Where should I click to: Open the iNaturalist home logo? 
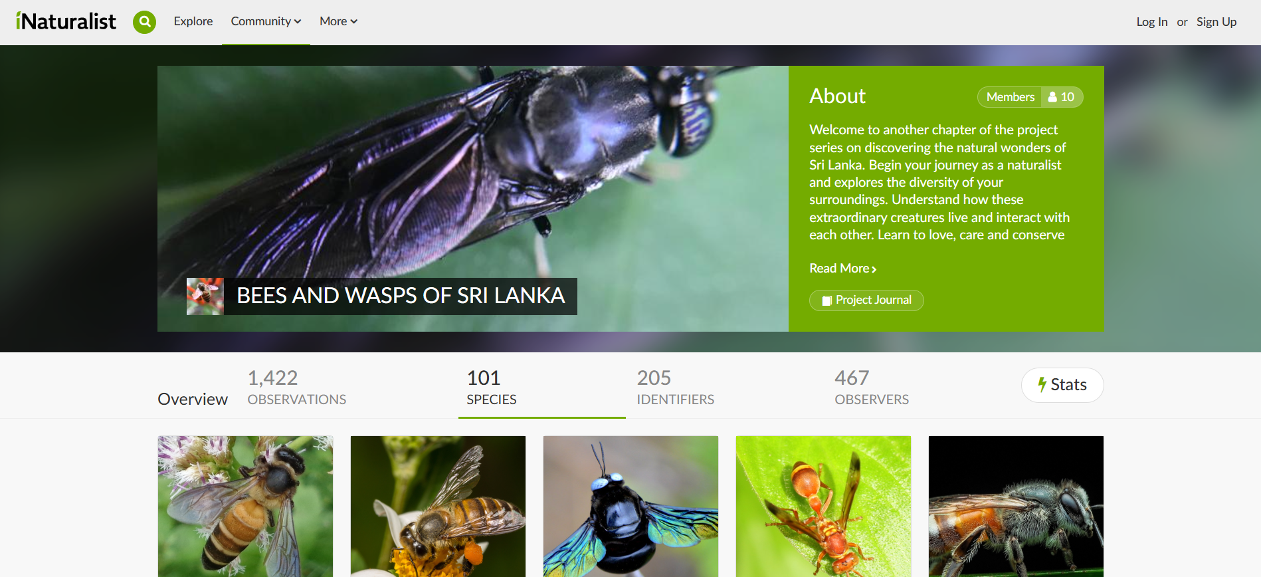(x=66, y=21)
